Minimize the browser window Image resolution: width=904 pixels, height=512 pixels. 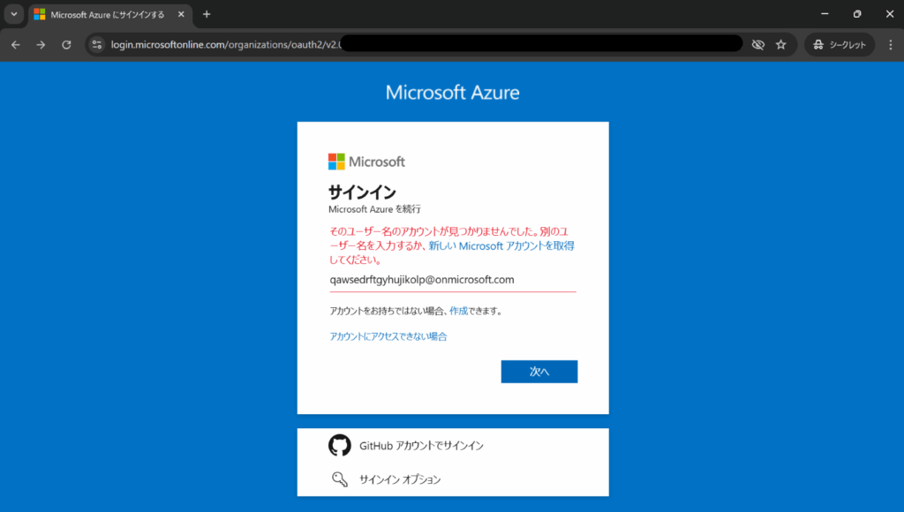point(825,14)
